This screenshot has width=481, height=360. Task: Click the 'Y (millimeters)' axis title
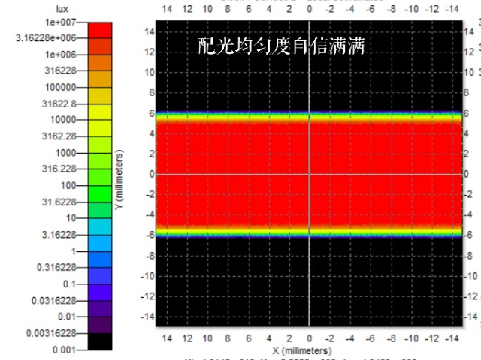[x=119, y=180]
